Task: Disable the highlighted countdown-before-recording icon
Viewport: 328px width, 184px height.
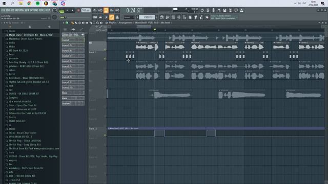Action: pos(106,10)
